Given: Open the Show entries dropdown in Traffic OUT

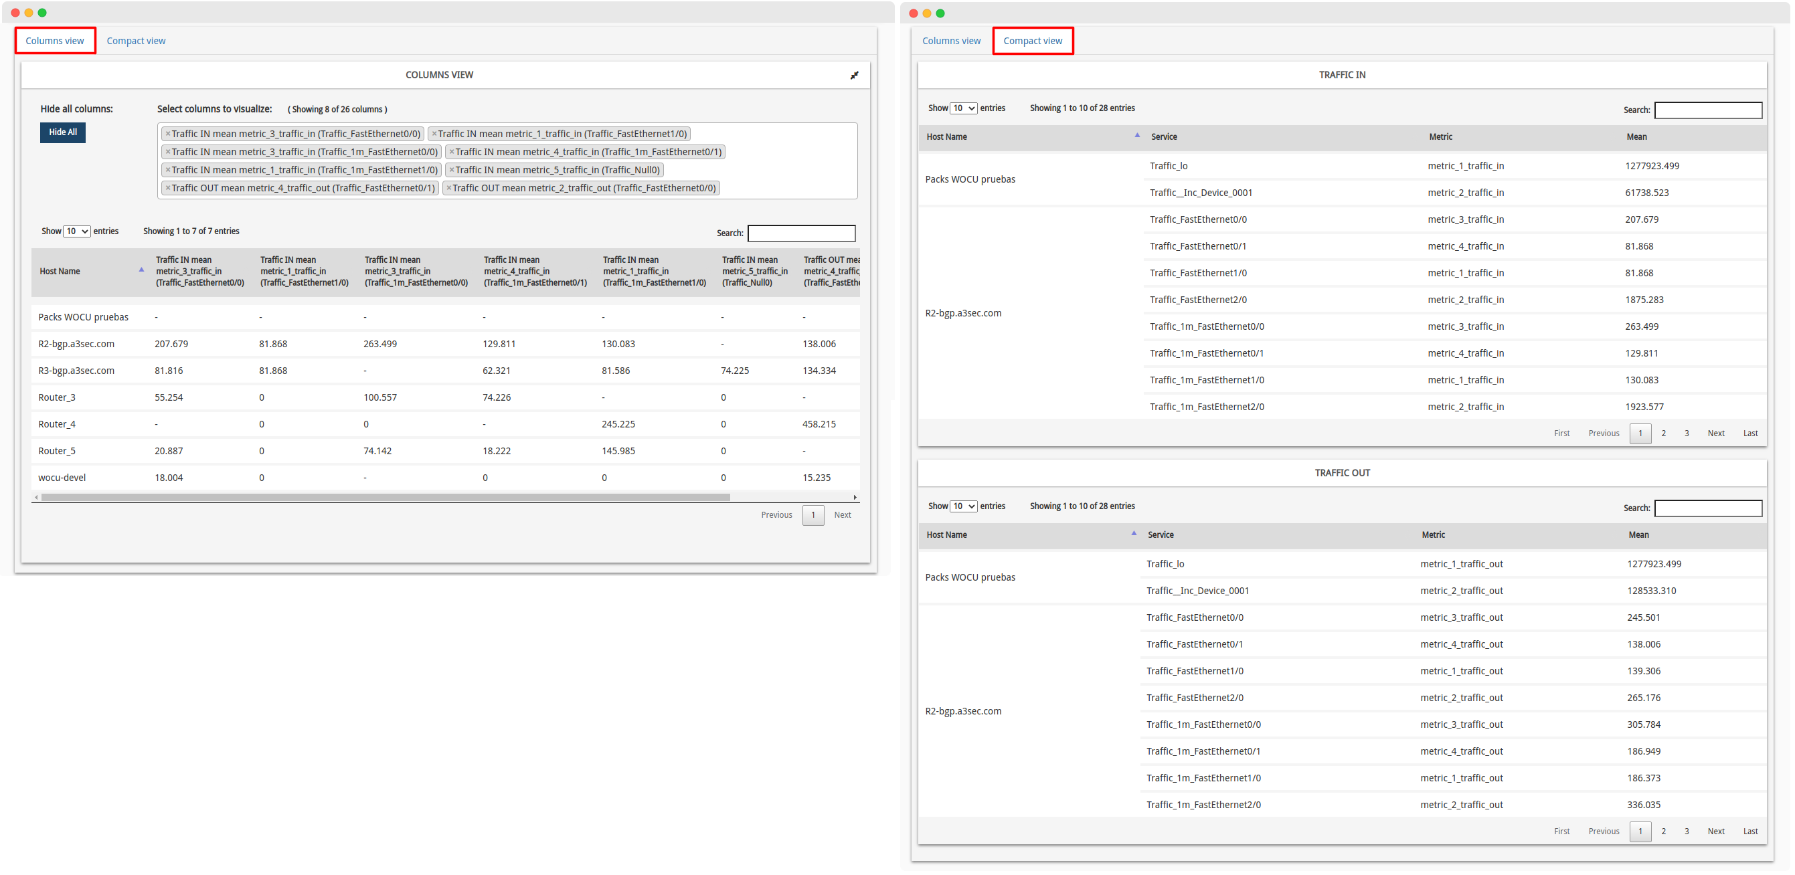Looking at the screenshot, I should click(x=964, y=506).
